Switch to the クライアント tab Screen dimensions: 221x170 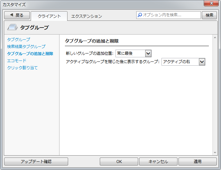(x=49, y=16)
